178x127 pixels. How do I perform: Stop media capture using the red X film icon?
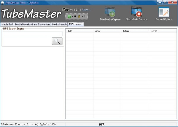(x=136, y=12)
